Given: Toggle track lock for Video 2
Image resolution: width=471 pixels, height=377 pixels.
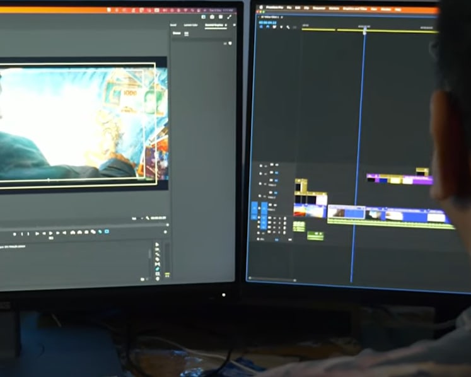Looking at the screenshot, I should point(260,196).
